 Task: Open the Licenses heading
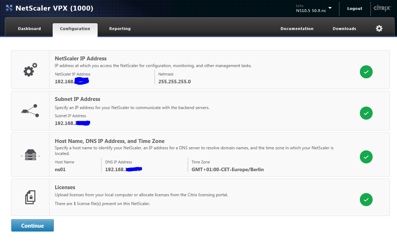pyautogui.click(x=65, y=187)
